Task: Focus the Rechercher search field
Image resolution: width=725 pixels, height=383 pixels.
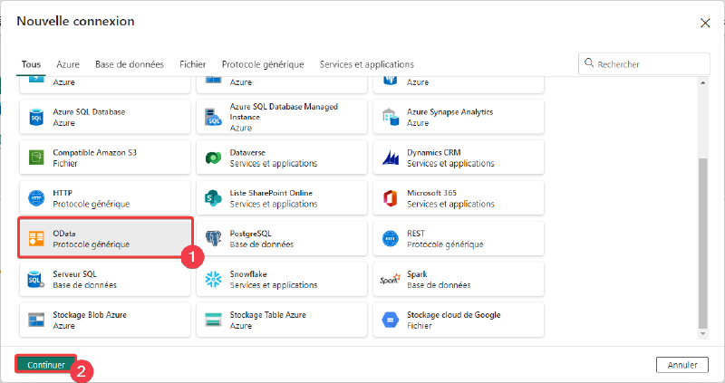Action: [x=644, y=63]
